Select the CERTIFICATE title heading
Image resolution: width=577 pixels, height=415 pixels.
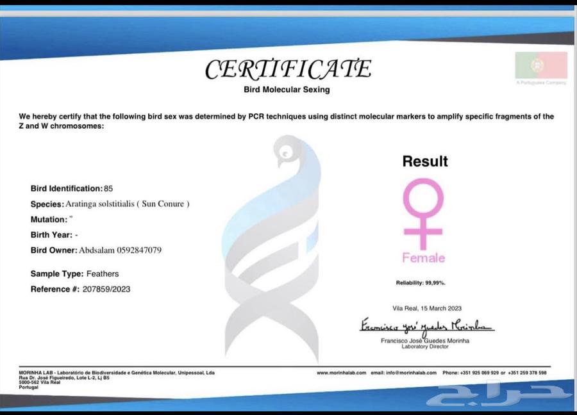pos(288,69)
